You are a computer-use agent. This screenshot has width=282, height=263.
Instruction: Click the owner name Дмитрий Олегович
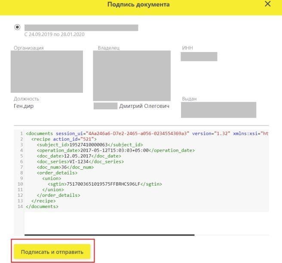[x=144, y=106]
